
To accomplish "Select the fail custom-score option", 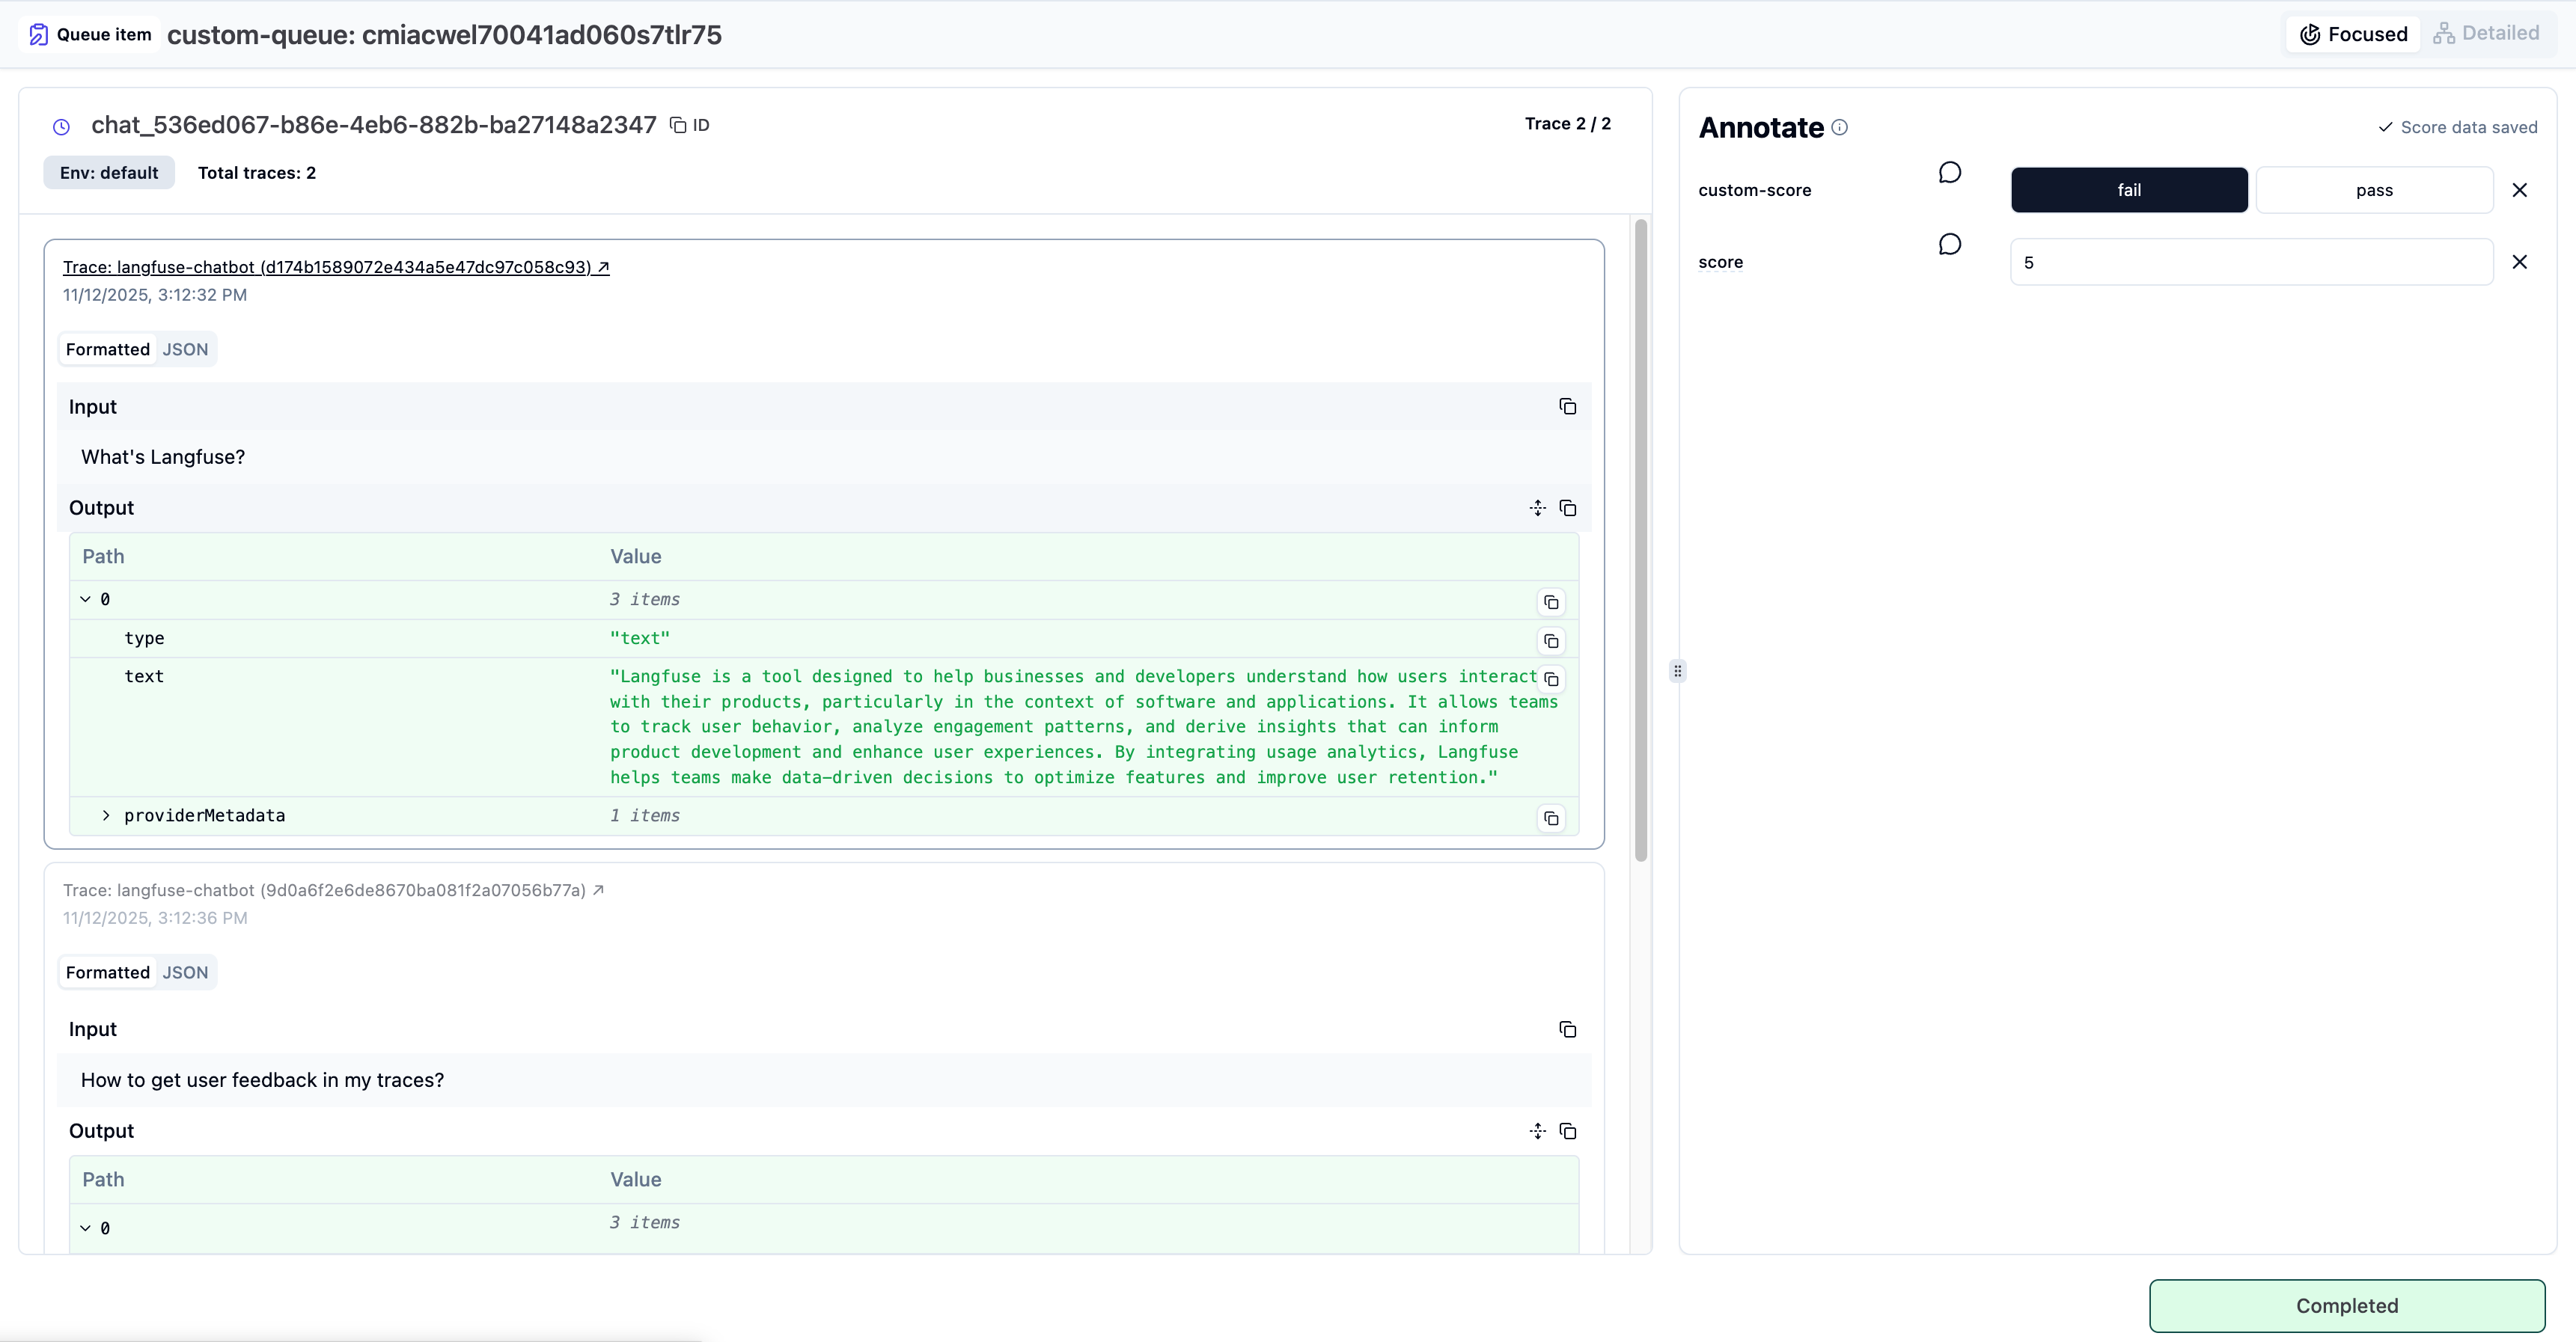I will pos(2128,191).
